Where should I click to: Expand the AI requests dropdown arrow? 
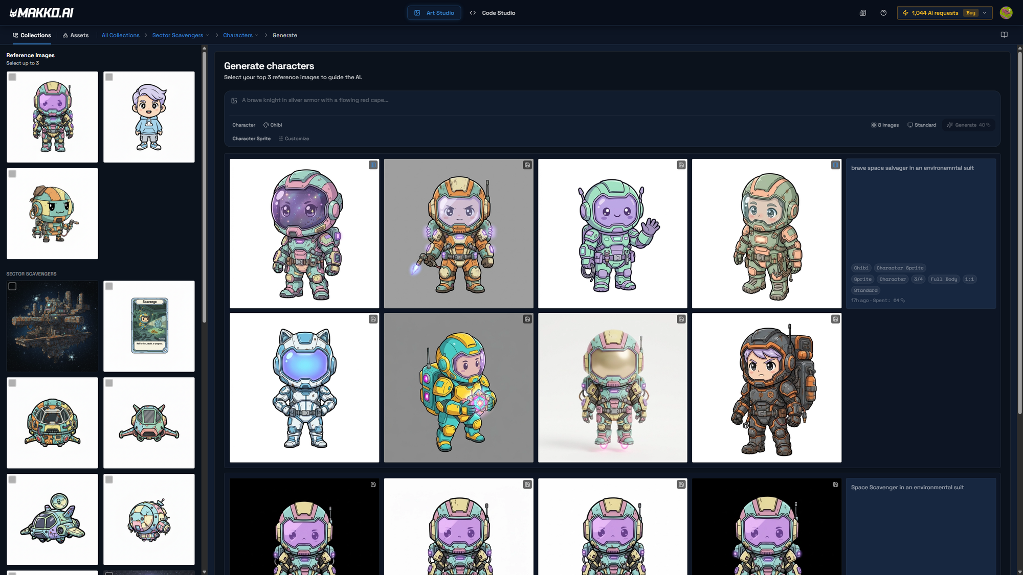point(985,13)
